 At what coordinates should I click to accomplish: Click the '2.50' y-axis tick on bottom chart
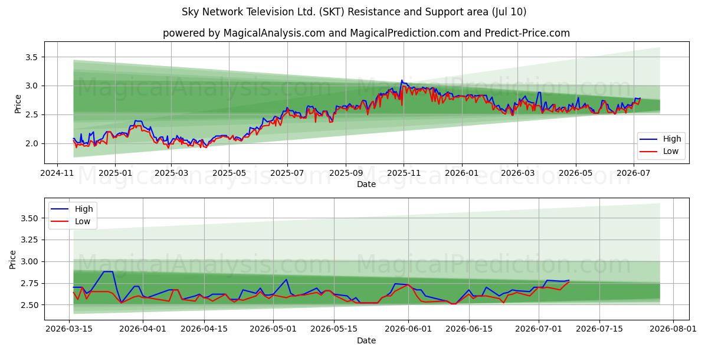[28, 305]
